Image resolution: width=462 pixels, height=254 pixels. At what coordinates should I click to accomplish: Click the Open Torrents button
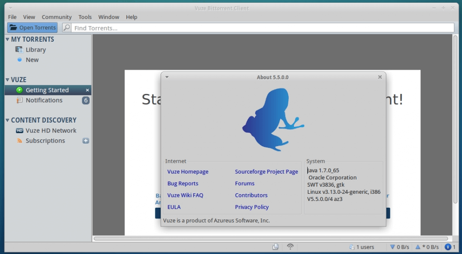(32, 28)
